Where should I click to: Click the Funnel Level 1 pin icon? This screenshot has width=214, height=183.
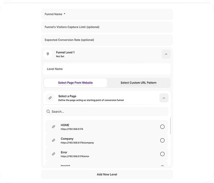point(48,54)
